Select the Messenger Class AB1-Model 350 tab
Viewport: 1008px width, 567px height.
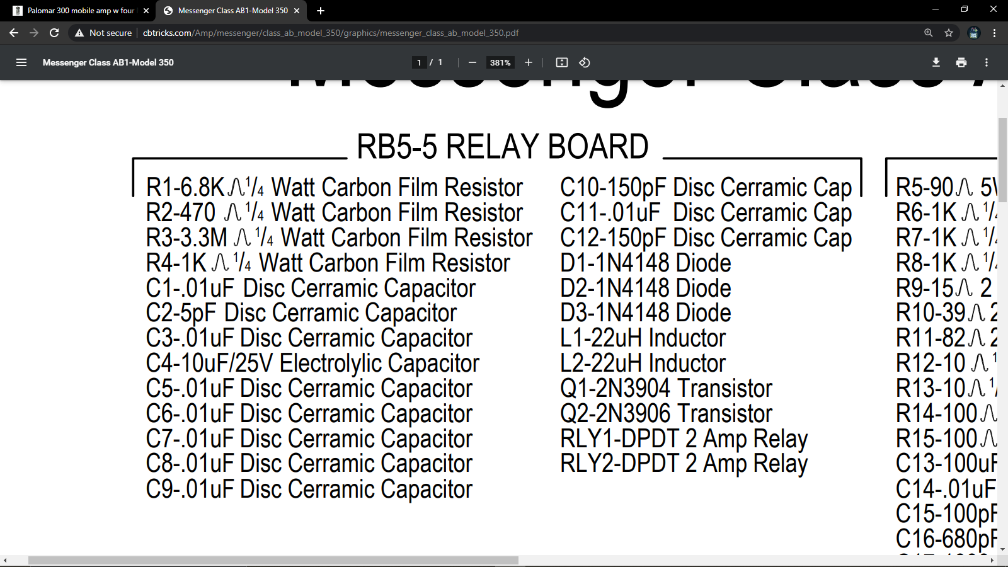(x=230, y=11)
